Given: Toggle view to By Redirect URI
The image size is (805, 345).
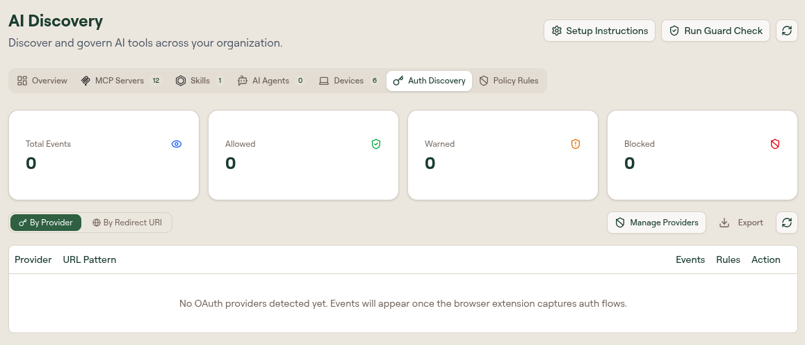Looking at the screenshot, I should point(127,223).
